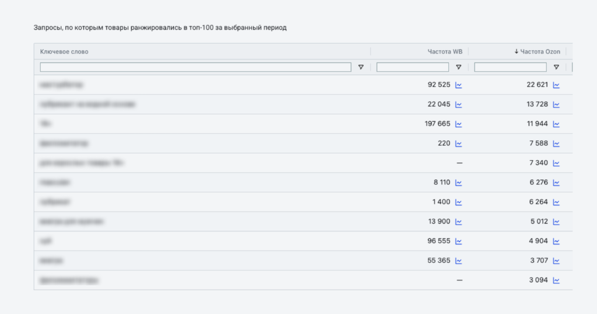Show Ozon trend chart for 7 340
Screen dimensions: 597x314
556,163
